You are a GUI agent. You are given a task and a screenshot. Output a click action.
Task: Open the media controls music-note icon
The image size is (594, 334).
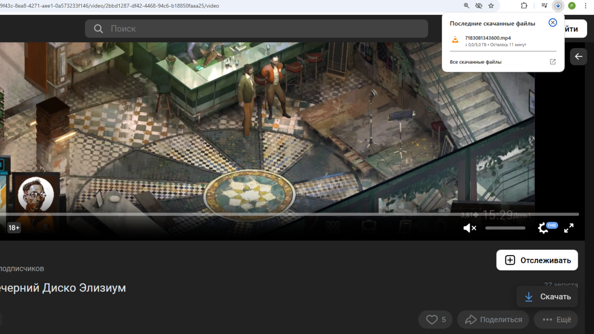544,6
